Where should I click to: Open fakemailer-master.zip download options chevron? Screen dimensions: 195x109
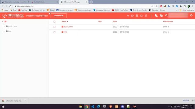[x=26, y=101]
